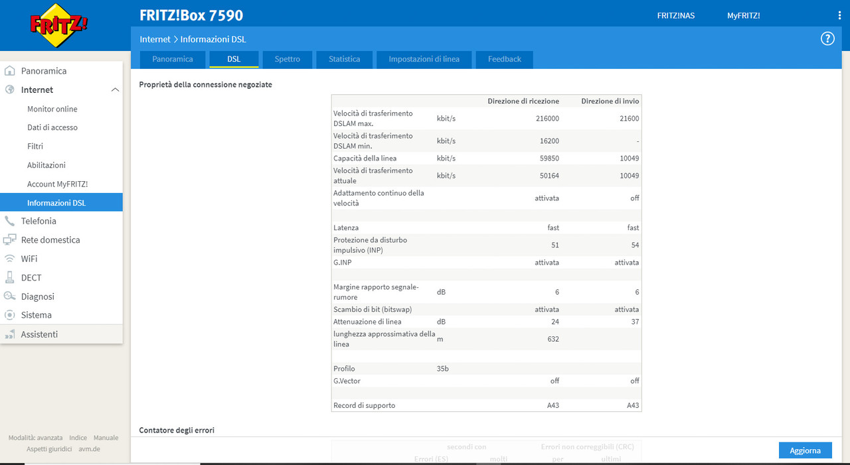
Task: Click Profilo value 35b
Action: click(x=443, y=369)
